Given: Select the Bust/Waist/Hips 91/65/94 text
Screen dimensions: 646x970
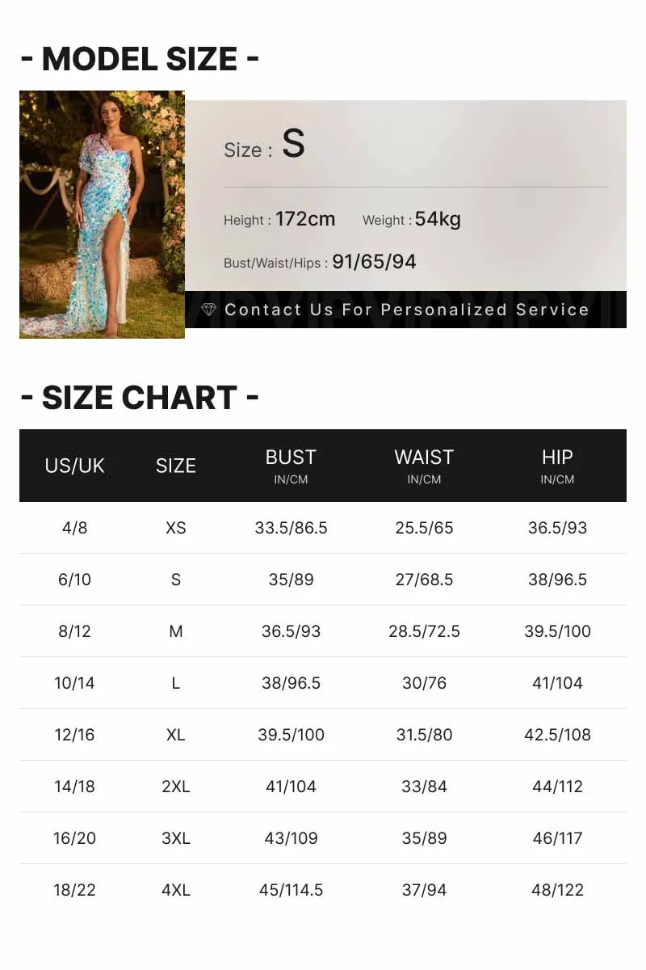Looking at the screenshot, I should click(320, 262).
